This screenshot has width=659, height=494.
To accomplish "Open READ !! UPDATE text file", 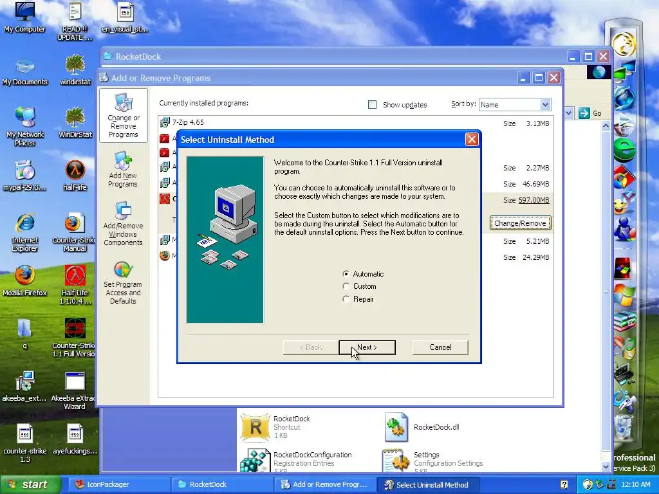I will coord(75,21).
